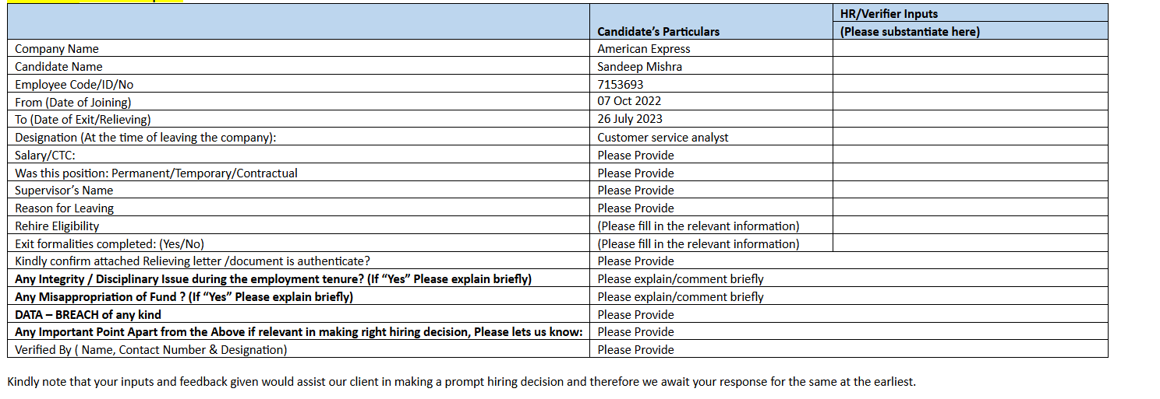Screen dimensions: 1160x399
Task: Click 'Please Provide' in the Salary/CTC row
Action: [x=635, y=155]
